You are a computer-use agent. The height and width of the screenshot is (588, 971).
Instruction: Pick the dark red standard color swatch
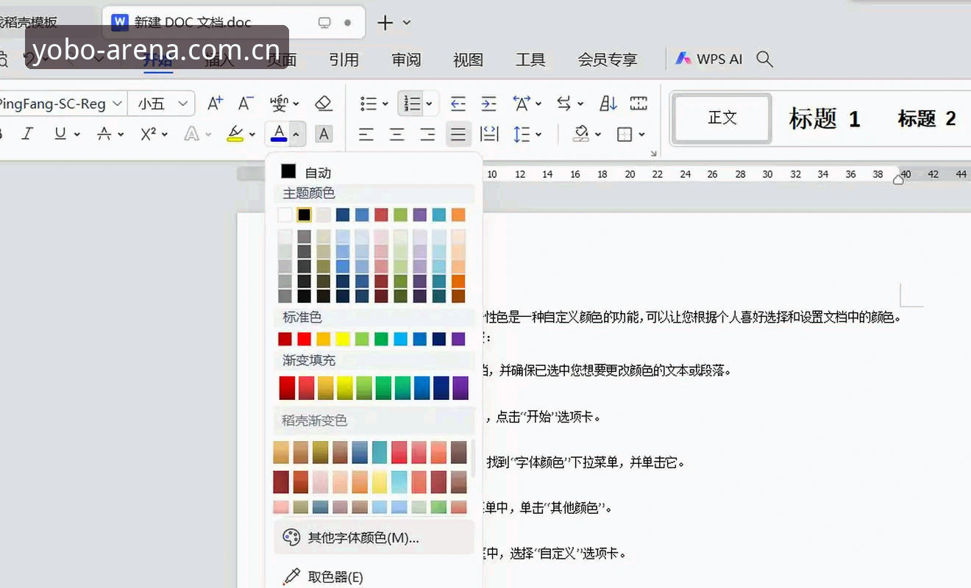[285, 339]
